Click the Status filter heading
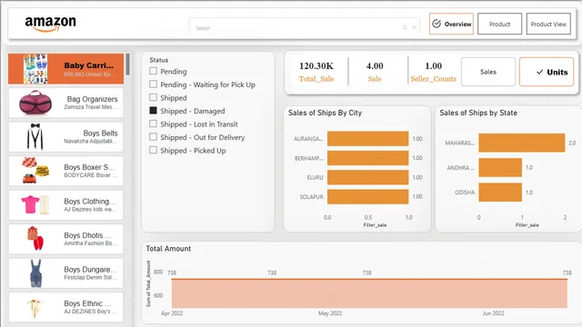This screenshot has width=582, height=327. pos(159,60)
